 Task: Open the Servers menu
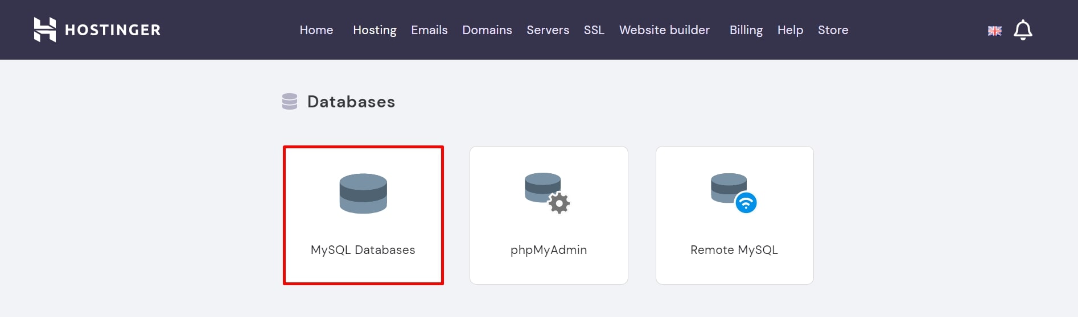point(548,30)
